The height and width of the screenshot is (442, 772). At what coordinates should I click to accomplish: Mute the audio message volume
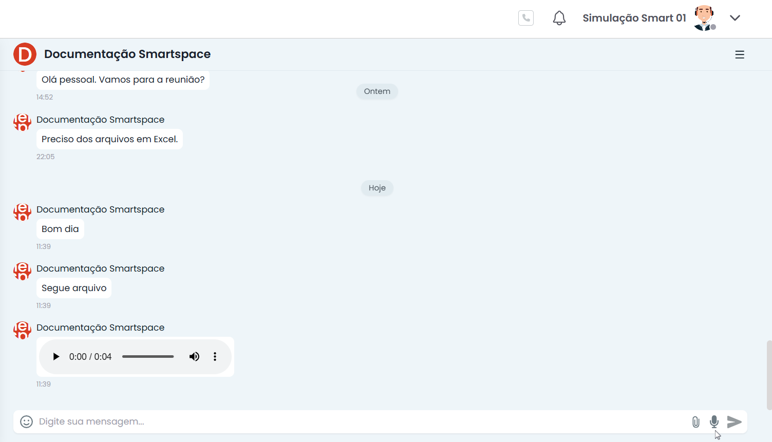[194, 357]
